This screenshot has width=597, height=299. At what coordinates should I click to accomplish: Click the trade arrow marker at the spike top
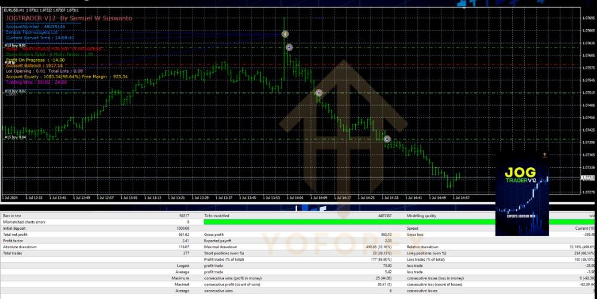coord(285,34)
